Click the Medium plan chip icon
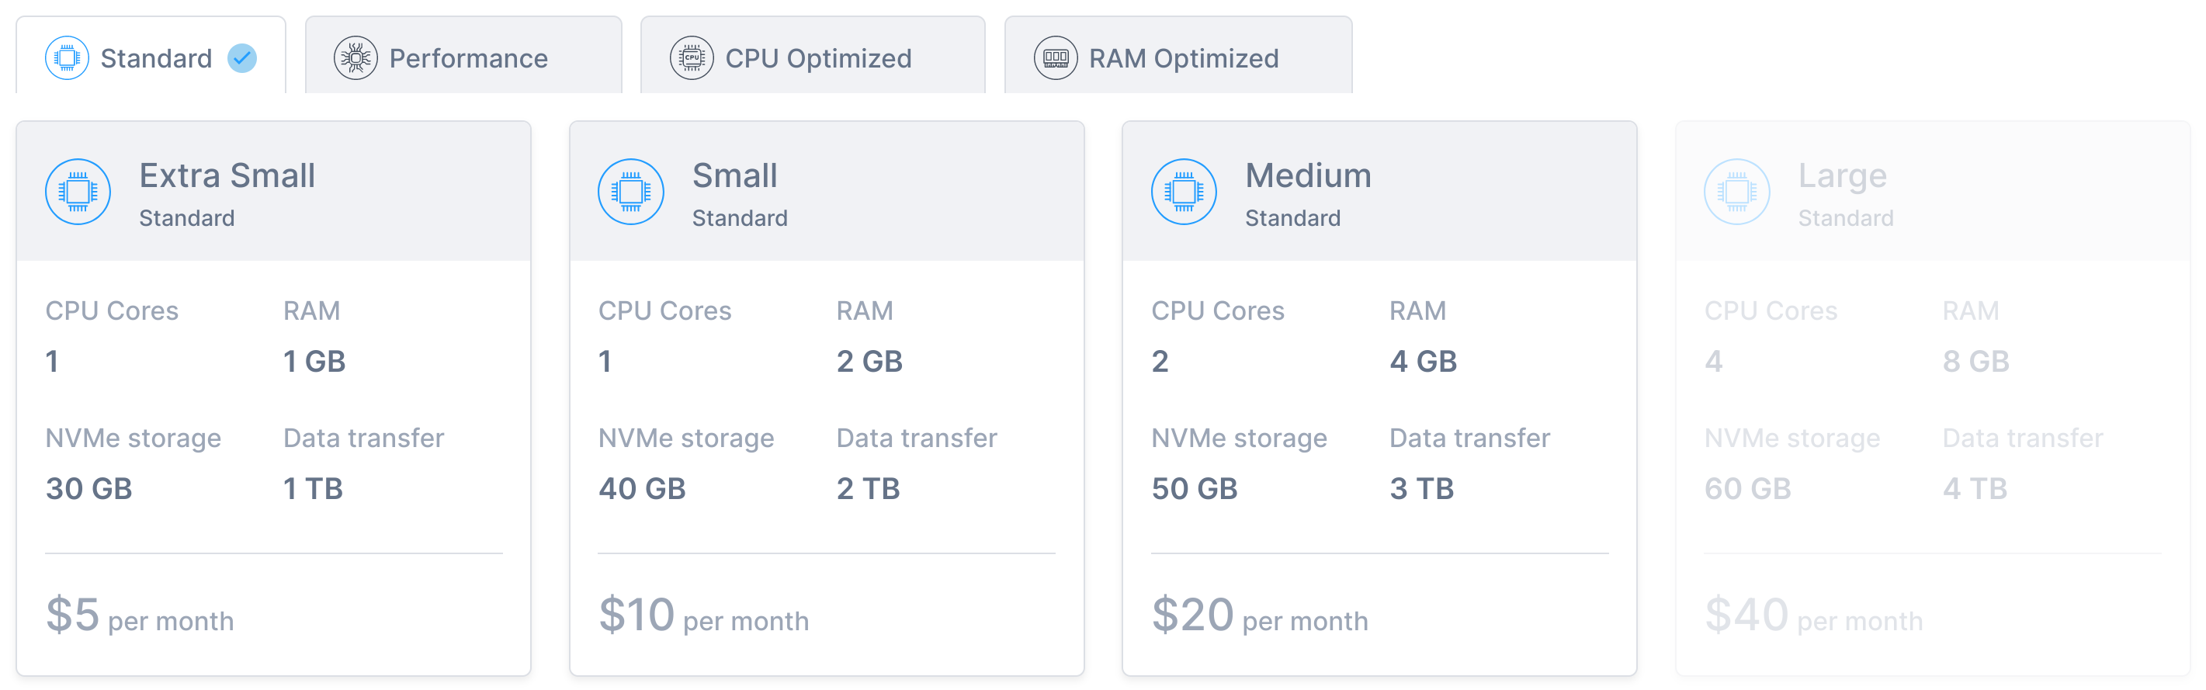Image resolution: width=2206 pixels, height=690 pixels. tap(1185, 192)
